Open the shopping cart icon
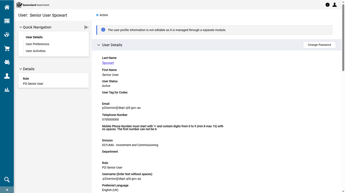 point(7,49)
